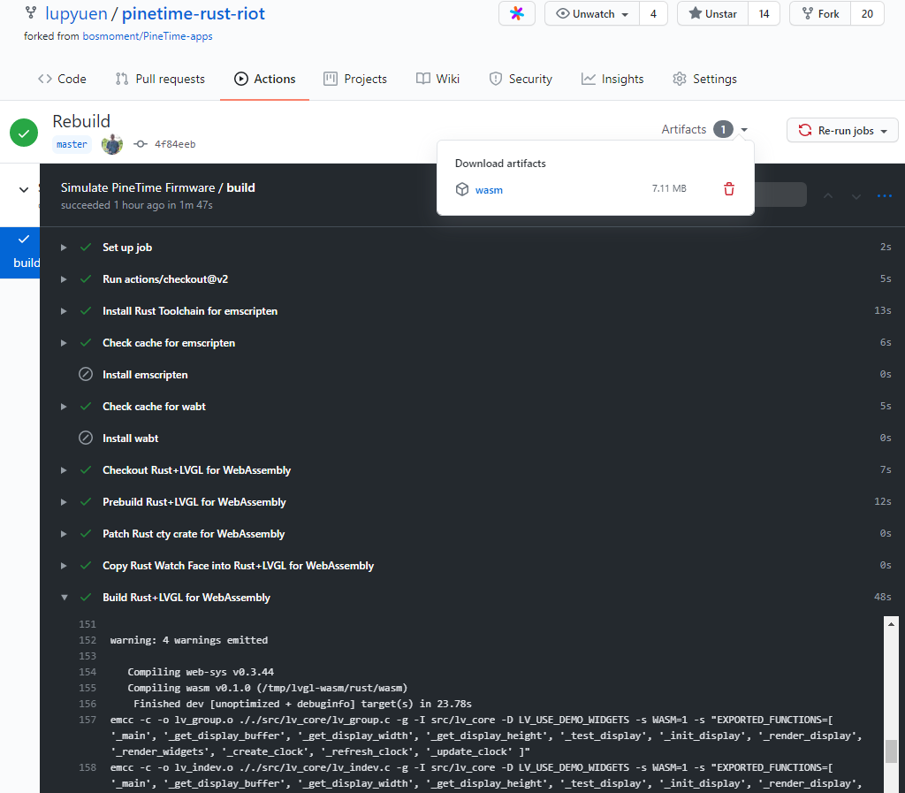Open the Re-run jobs dropdown
The image size is (905, 793).
pos(842,131)
